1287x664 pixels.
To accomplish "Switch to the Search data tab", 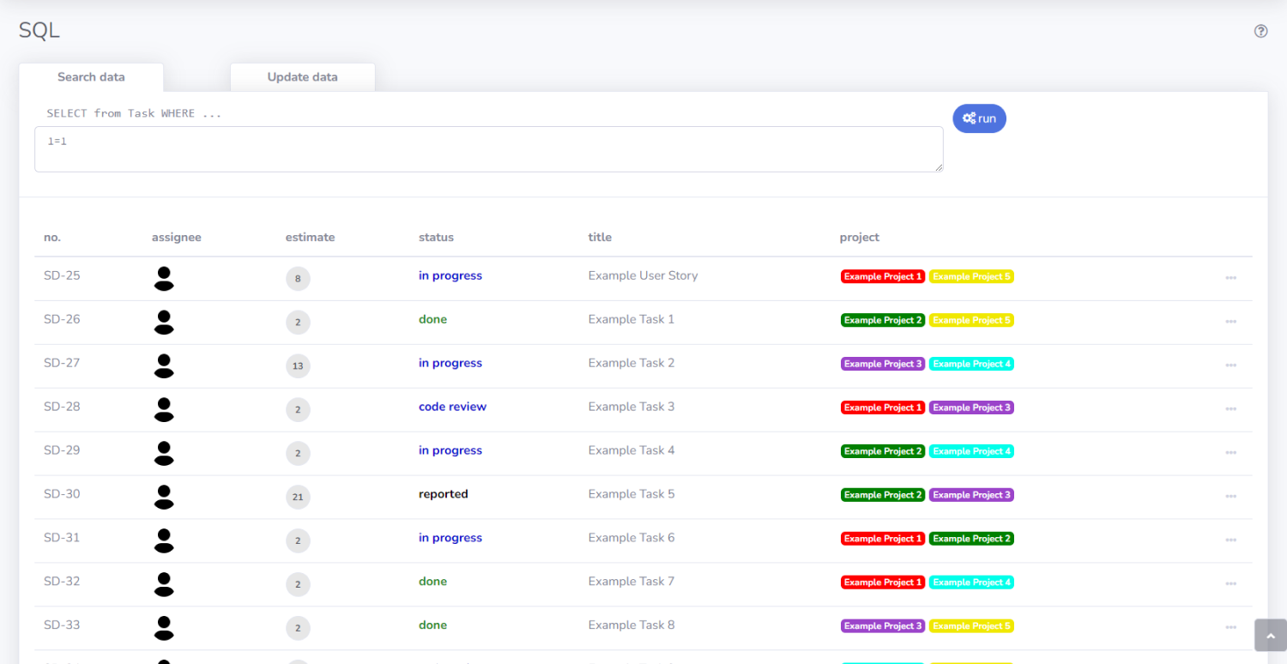I will coord(91,77).
